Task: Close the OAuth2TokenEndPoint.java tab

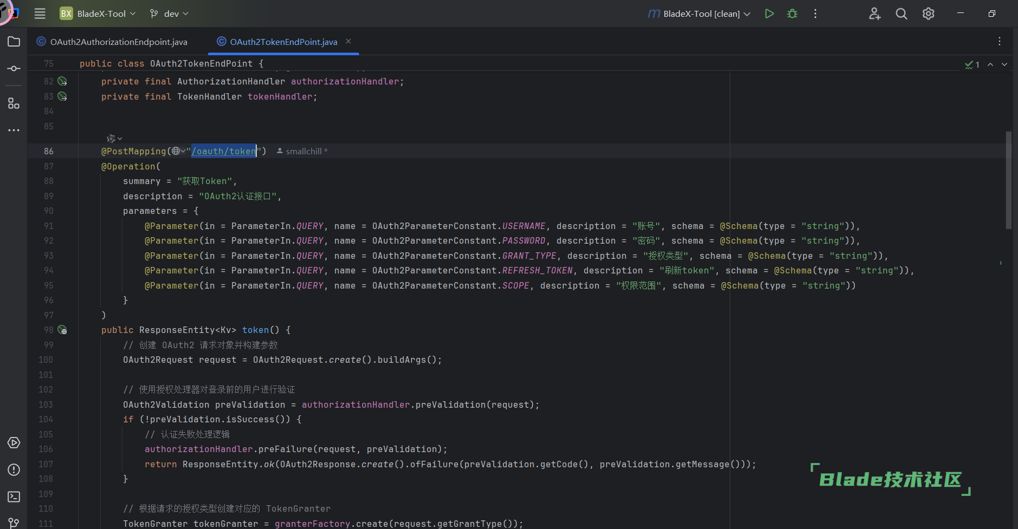Action: [348, 41]
